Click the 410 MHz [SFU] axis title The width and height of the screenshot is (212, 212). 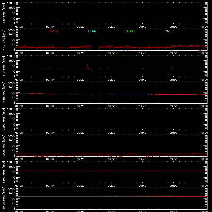tap(3, 40)
